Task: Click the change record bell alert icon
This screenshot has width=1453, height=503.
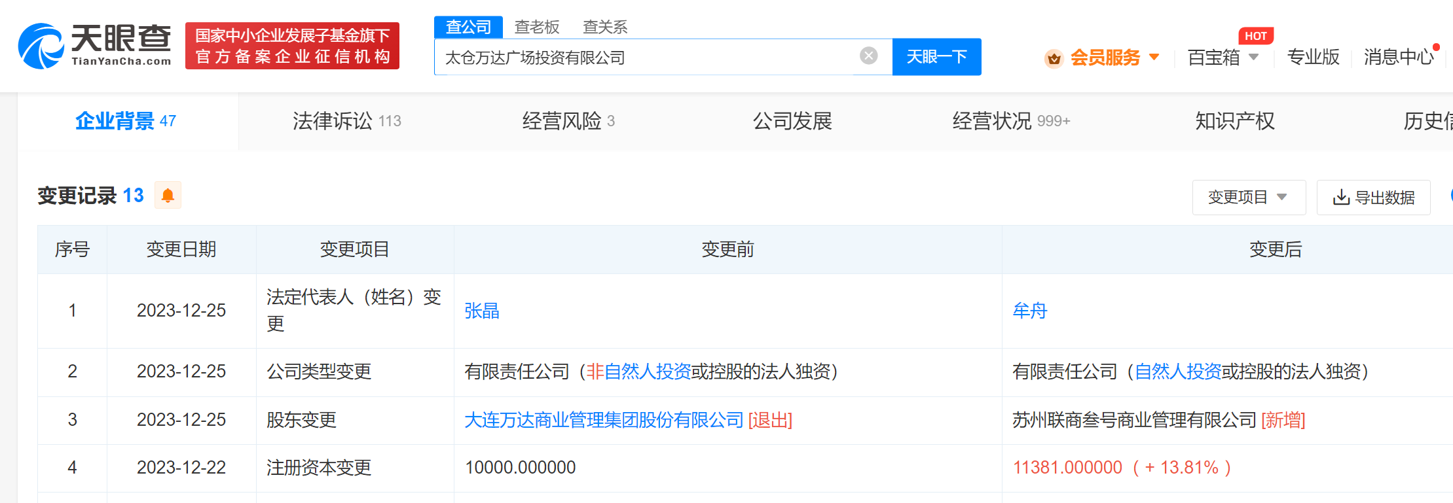Action: click(168, 196)
